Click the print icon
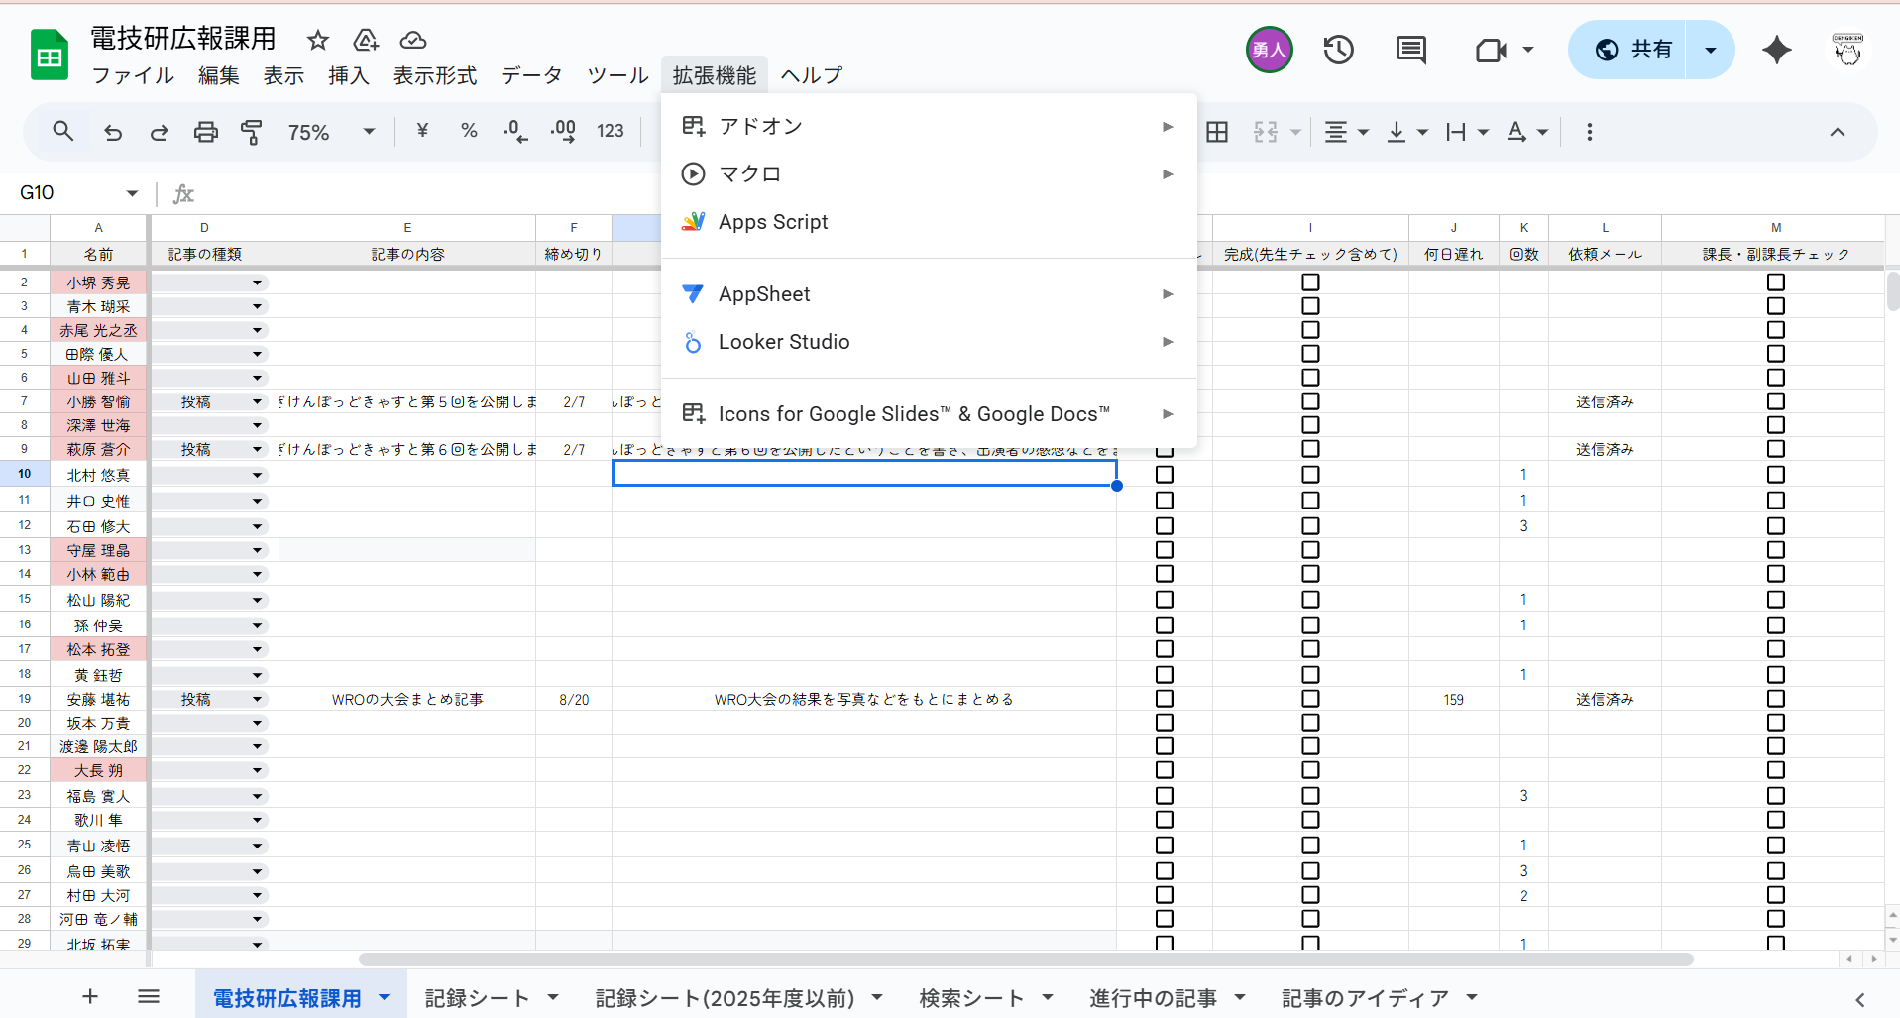This screenshot has height=1018, width=1900. (x=205, y=132)
